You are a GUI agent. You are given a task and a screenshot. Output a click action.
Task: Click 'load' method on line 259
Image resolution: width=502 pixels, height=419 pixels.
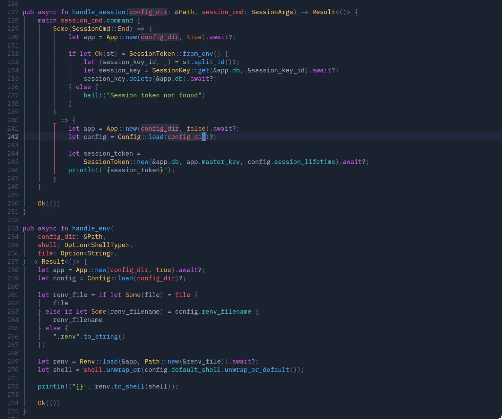(125, 278)
